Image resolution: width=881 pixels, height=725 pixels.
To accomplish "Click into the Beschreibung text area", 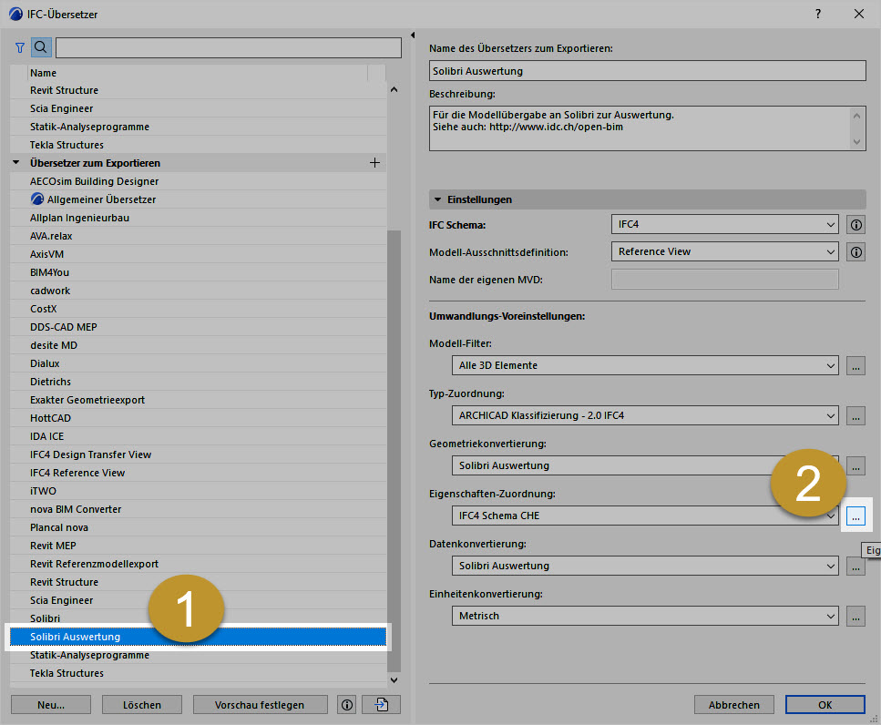I will pos(640,128).
